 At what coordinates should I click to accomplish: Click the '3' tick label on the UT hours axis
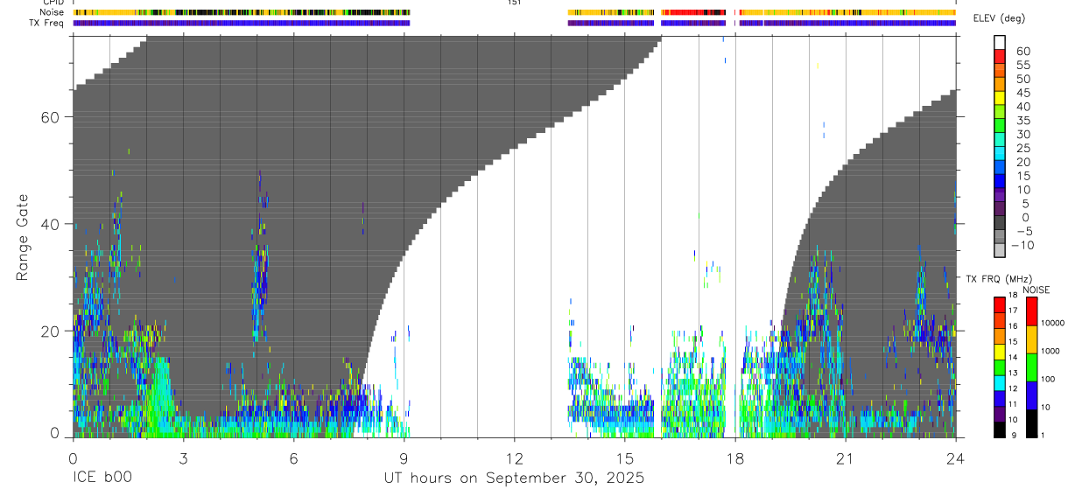(x=183, y=458)
